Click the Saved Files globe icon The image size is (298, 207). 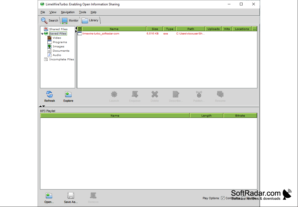coord(46,33)
